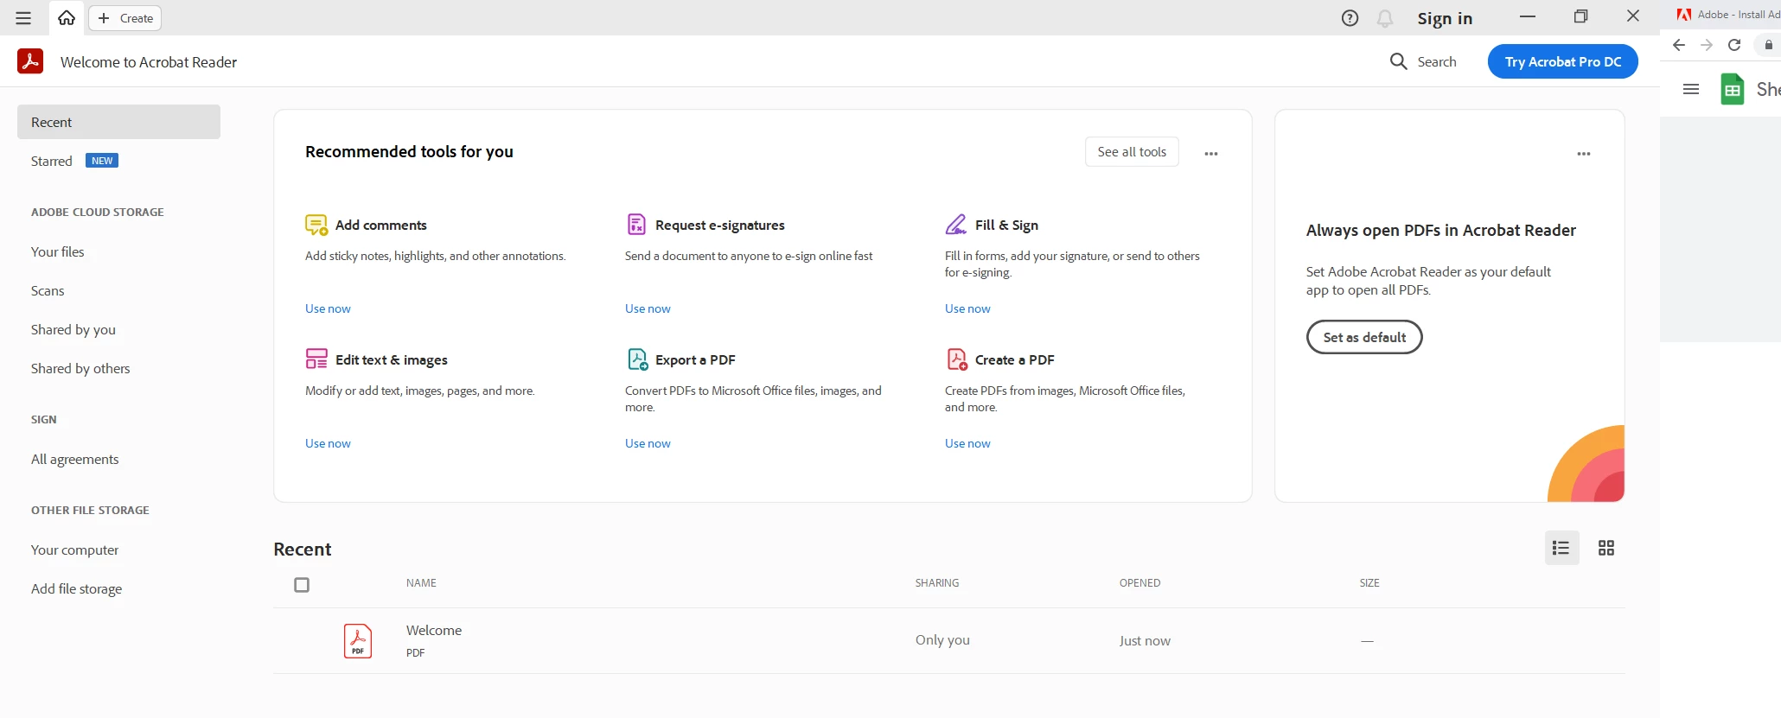Click the Create button with plus sign
1781x718 pixels.
pyautogui.click(x=125, y=18)
